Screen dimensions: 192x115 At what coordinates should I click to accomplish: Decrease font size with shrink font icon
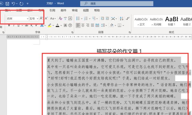coord(46,19)
